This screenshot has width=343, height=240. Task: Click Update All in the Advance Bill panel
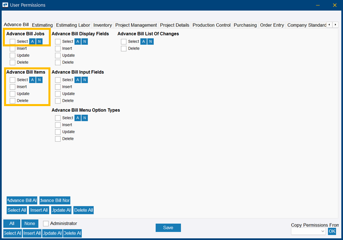(x=61, y=210)
